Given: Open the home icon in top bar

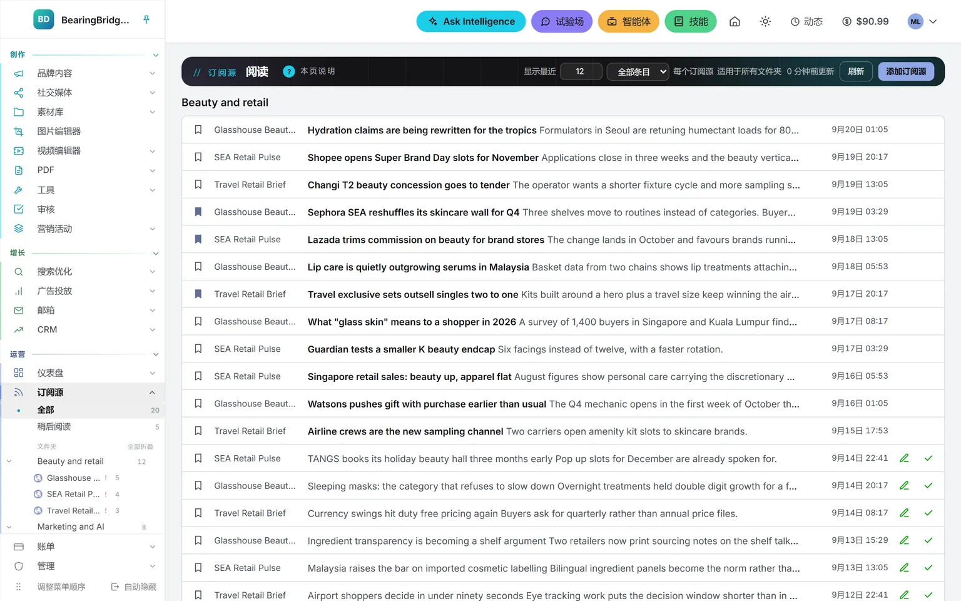Looking at the screenshot, I should [735, 21].
